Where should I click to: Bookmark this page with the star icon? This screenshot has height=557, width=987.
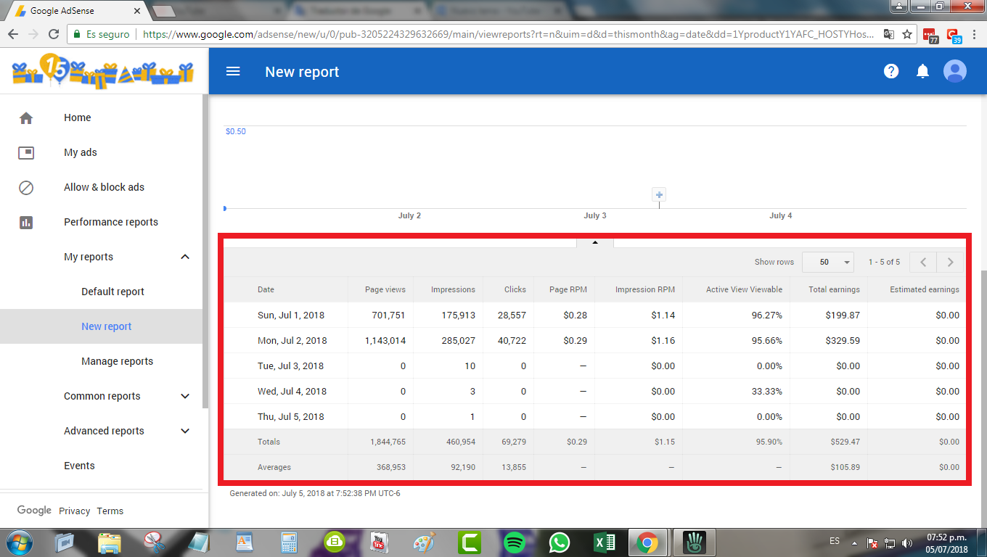click(907, 34)
